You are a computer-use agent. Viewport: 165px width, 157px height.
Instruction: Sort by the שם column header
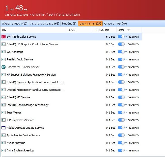tap(33, 30)
